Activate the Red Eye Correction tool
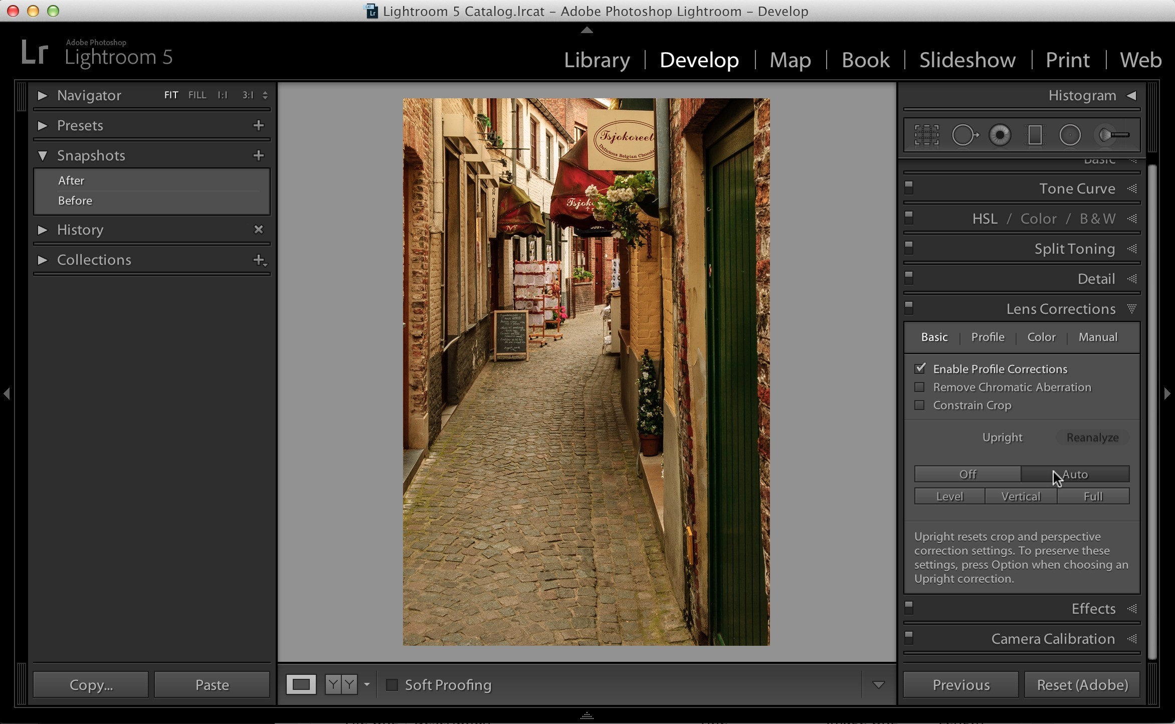This screenshot has height=724, width=1175. tap(1000, 135)
